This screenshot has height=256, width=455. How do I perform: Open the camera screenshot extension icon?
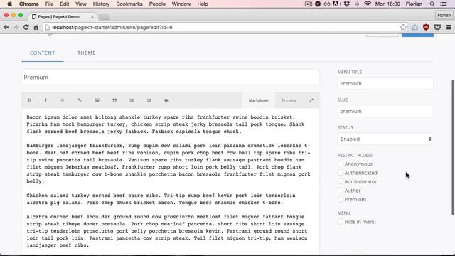pyautogui.click(x=414, y=27)
